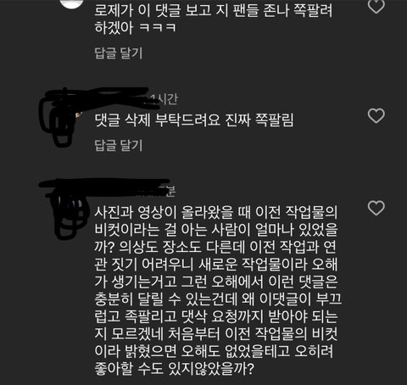The image size is (407, 385).
Task: Open the partially visible avatar of the top comment
Action: (x=73, y=4)
